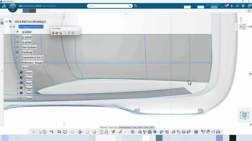Click the striped columns icon in Tools Palette
The height and width of the screenshot is (141, 252).
coord(69,33)
